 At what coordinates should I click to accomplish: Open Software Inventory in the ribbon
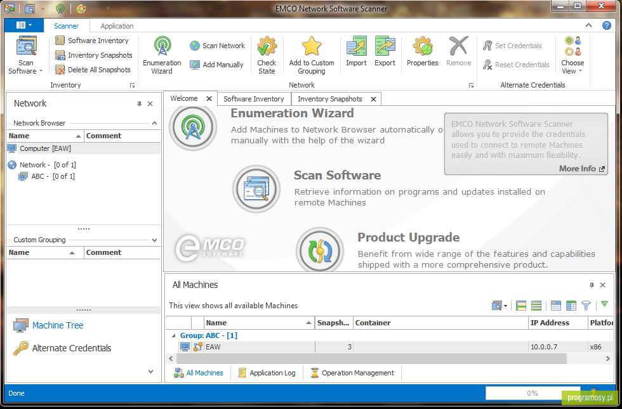click(x=91, y=41)
